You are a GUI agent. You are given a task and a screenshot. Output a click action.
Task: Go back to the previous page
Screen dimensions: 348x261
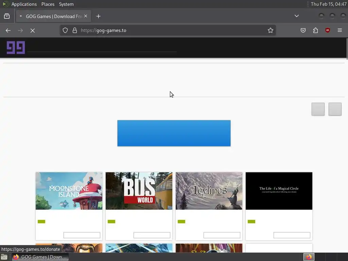pos(8,30)
